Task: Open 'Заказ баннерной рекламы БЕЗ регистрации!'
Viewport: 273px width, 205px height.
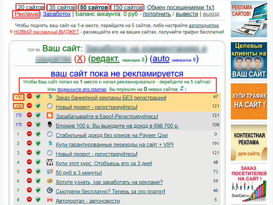Action: pyautogui.click(x=111, y=98)
